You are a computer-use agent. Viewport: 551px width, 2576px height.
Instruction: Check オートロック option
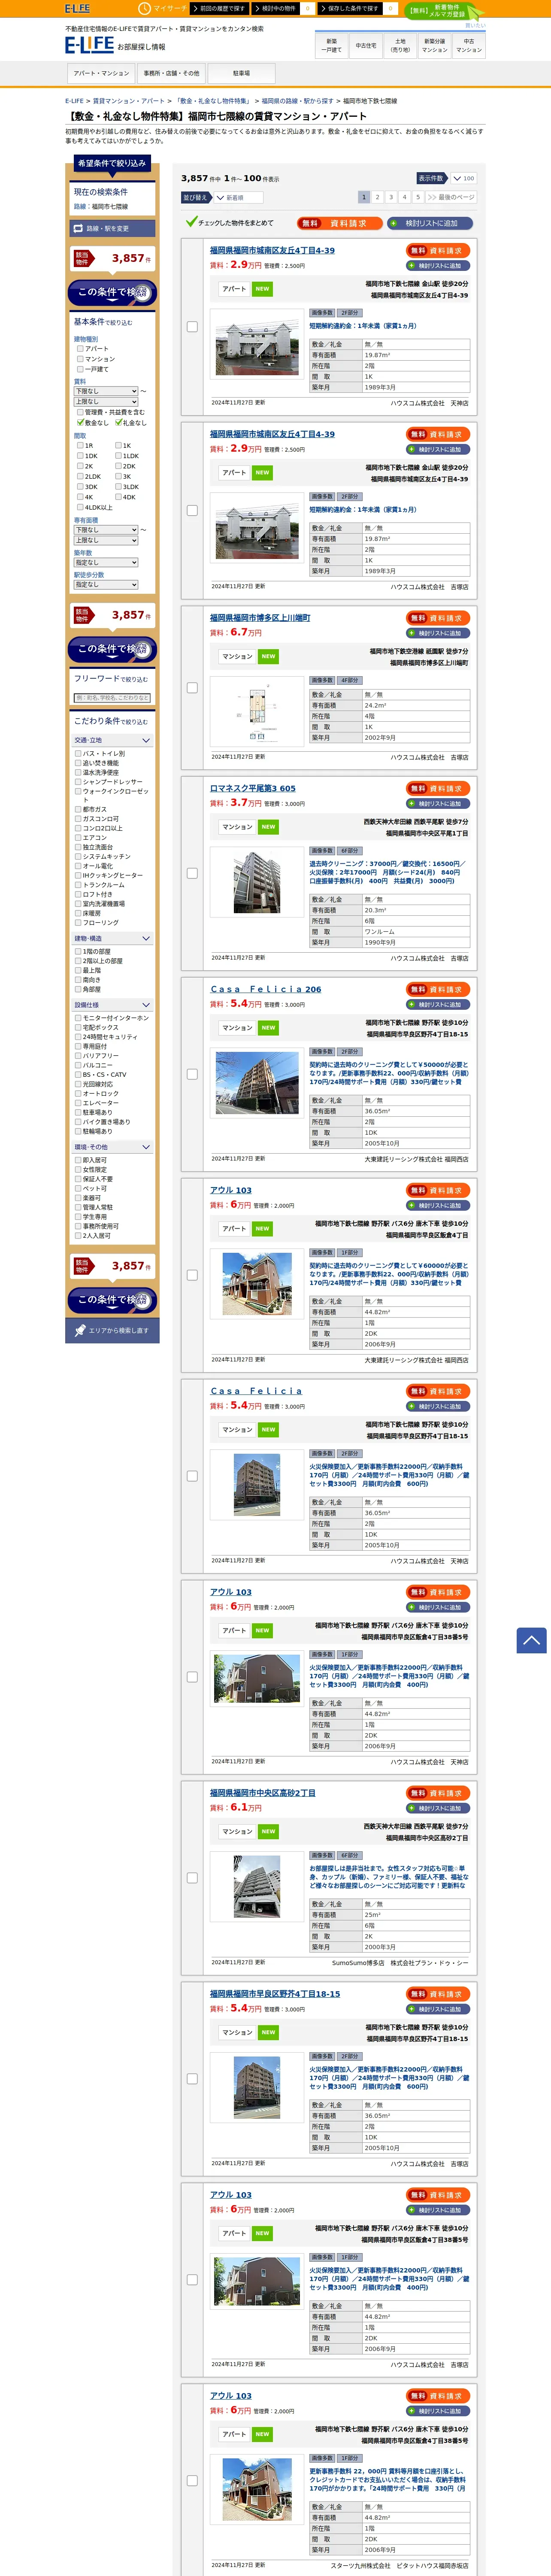78,1093
